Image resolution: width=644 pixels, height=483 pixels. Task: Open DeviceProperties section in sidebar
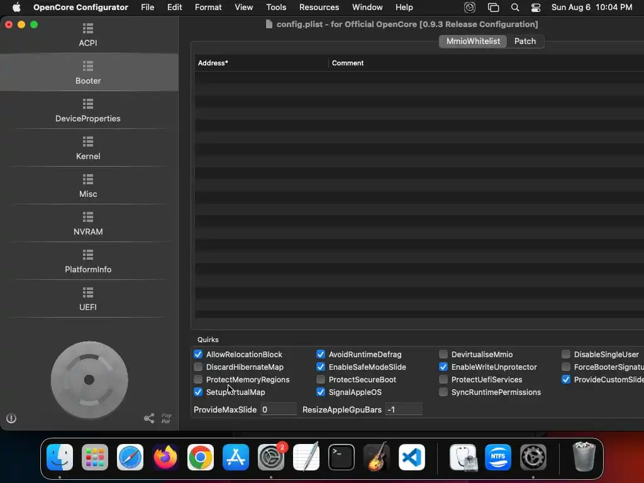click(x=88, y=111)
